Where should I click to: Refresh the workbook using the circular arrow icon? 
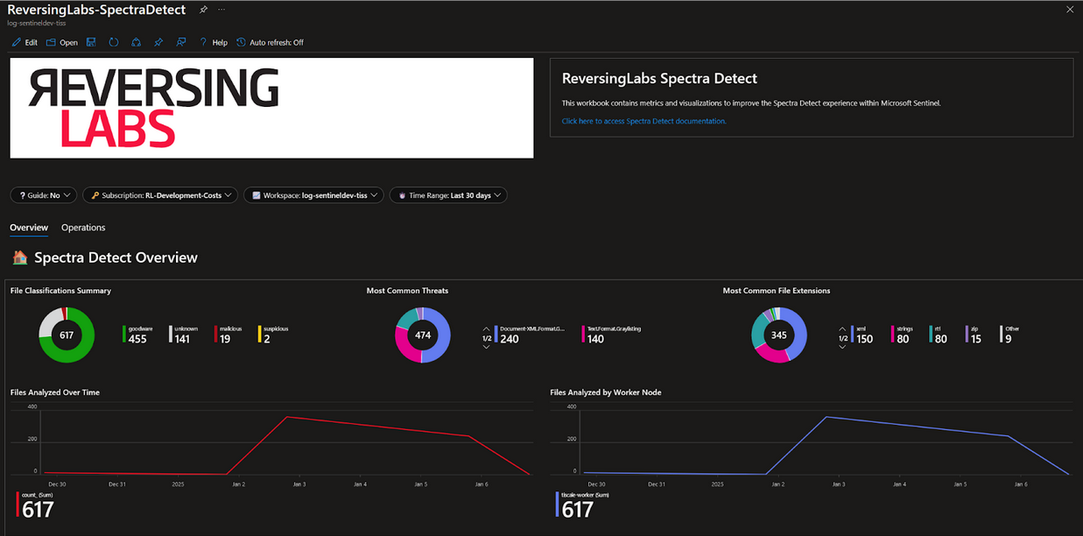tap(114, 42)
